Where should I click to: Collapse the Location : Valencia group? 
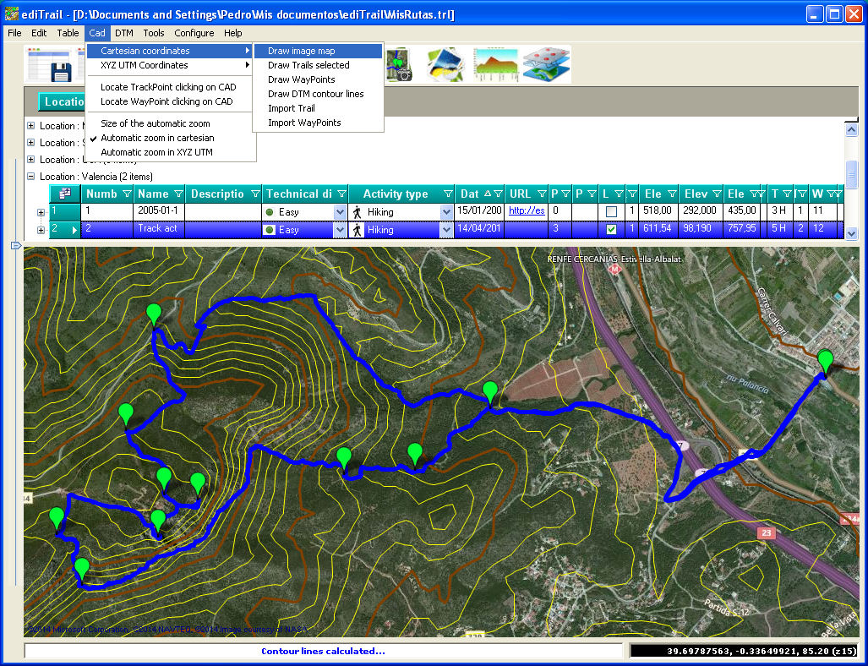coord(31,177)
